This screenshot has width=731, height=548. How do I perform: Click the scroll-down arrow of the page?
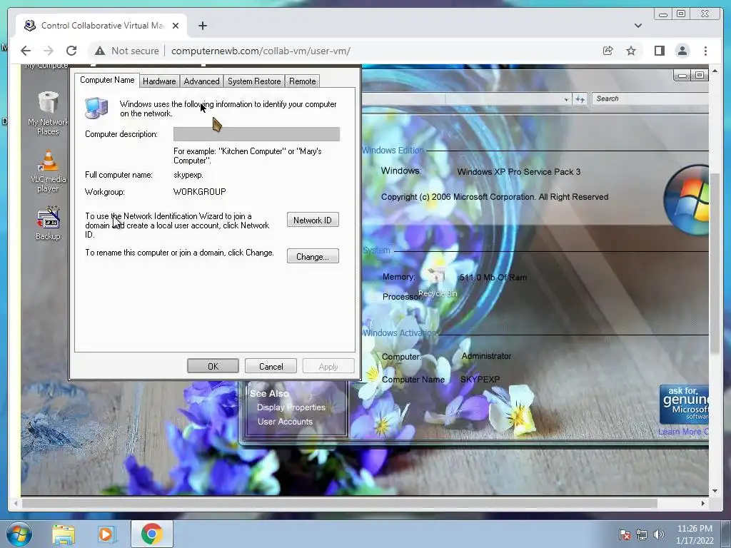[715, 491]
